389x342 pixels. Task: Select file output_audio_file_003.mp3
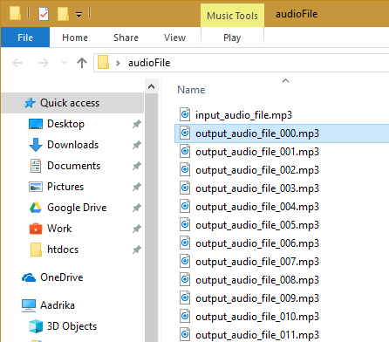coord(257,188)
